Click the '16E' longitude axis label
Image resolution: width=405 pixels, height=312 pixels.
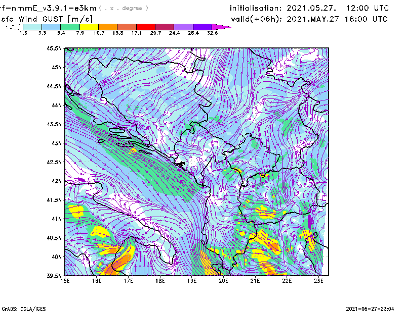point(97,281)
